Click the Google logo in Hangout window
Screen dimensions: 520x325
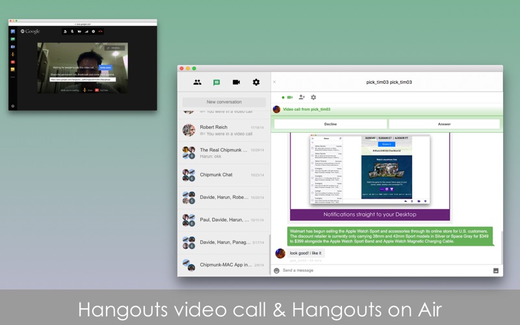30,31
